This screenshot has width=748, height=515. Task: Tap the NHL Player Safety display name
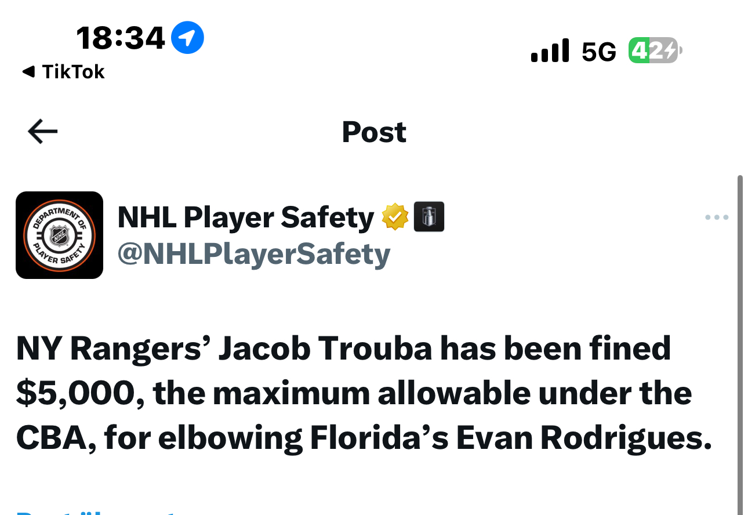[246, 217]
